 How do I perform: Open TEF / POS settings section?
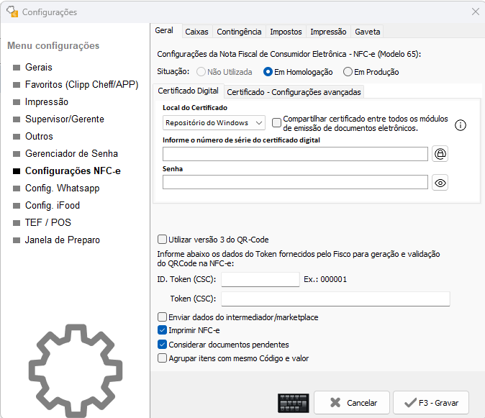click(x=47, y=223)
